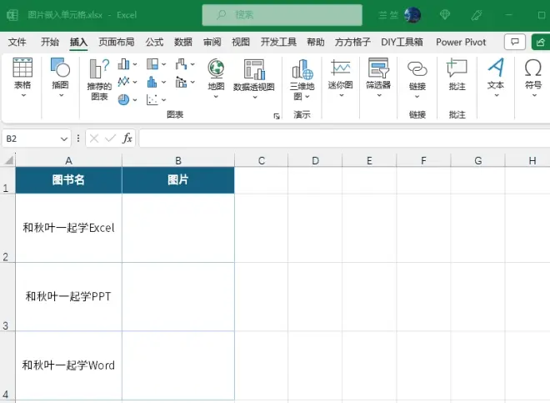Insert a pie or doughnut chart
This screenshot has width=550, height=403.
[x=123, y=100]
